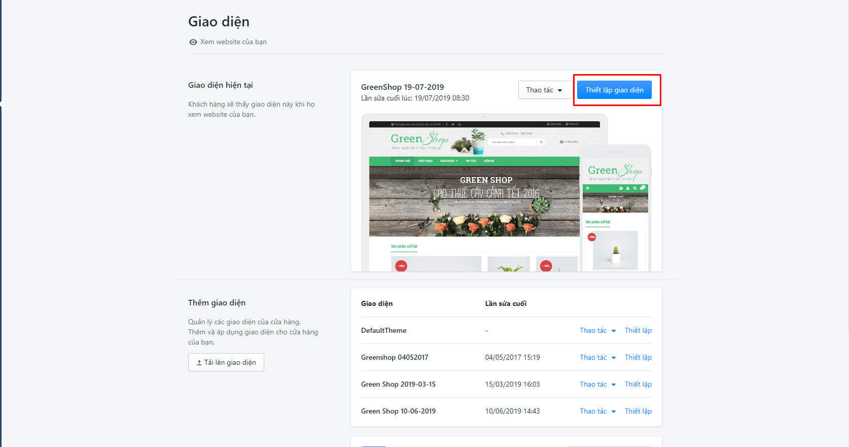Click the date 04/05/2017 15:19
The height and width of the screenshot is (447, 849).
coord(512,357)
